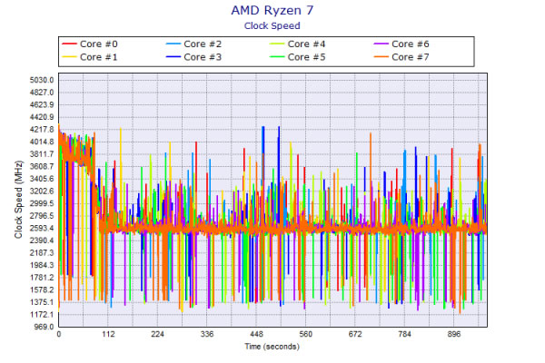Click the 1172.1 y-axis value
The width and height of the screenshot is (545, 363).
coord(42,314)
